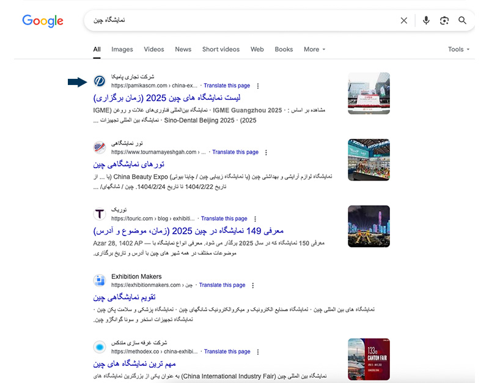Click the https://pamikascm.com URL text
The image size is (489, 383).
click(x=155, y=86)
